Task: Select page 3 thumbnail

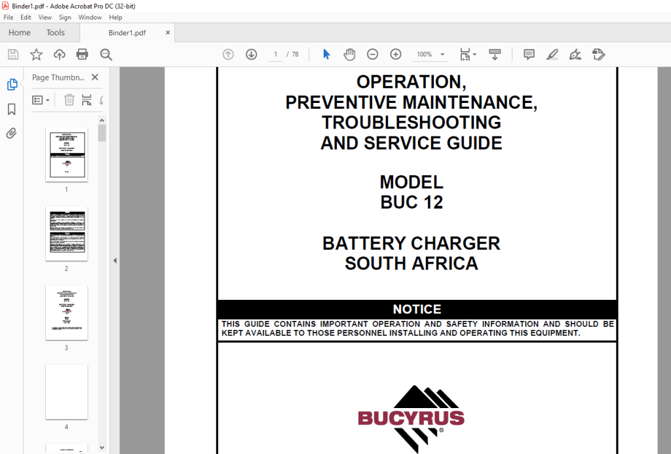Action: tap(67, 313)
